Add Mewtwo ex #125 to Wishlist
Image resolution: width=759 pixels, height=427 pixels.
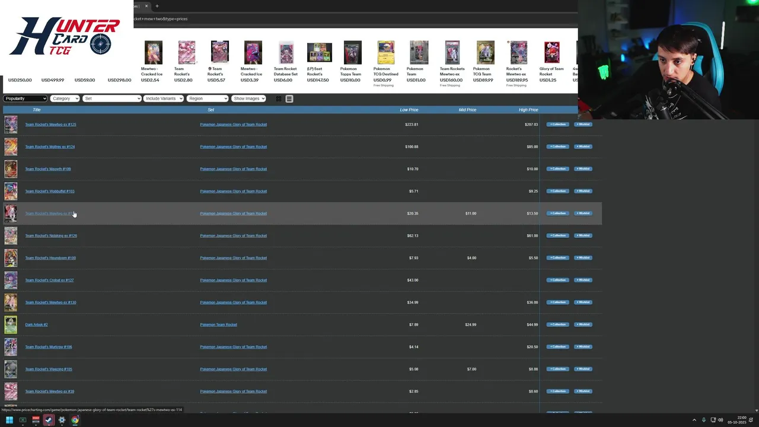coord(583,125)
